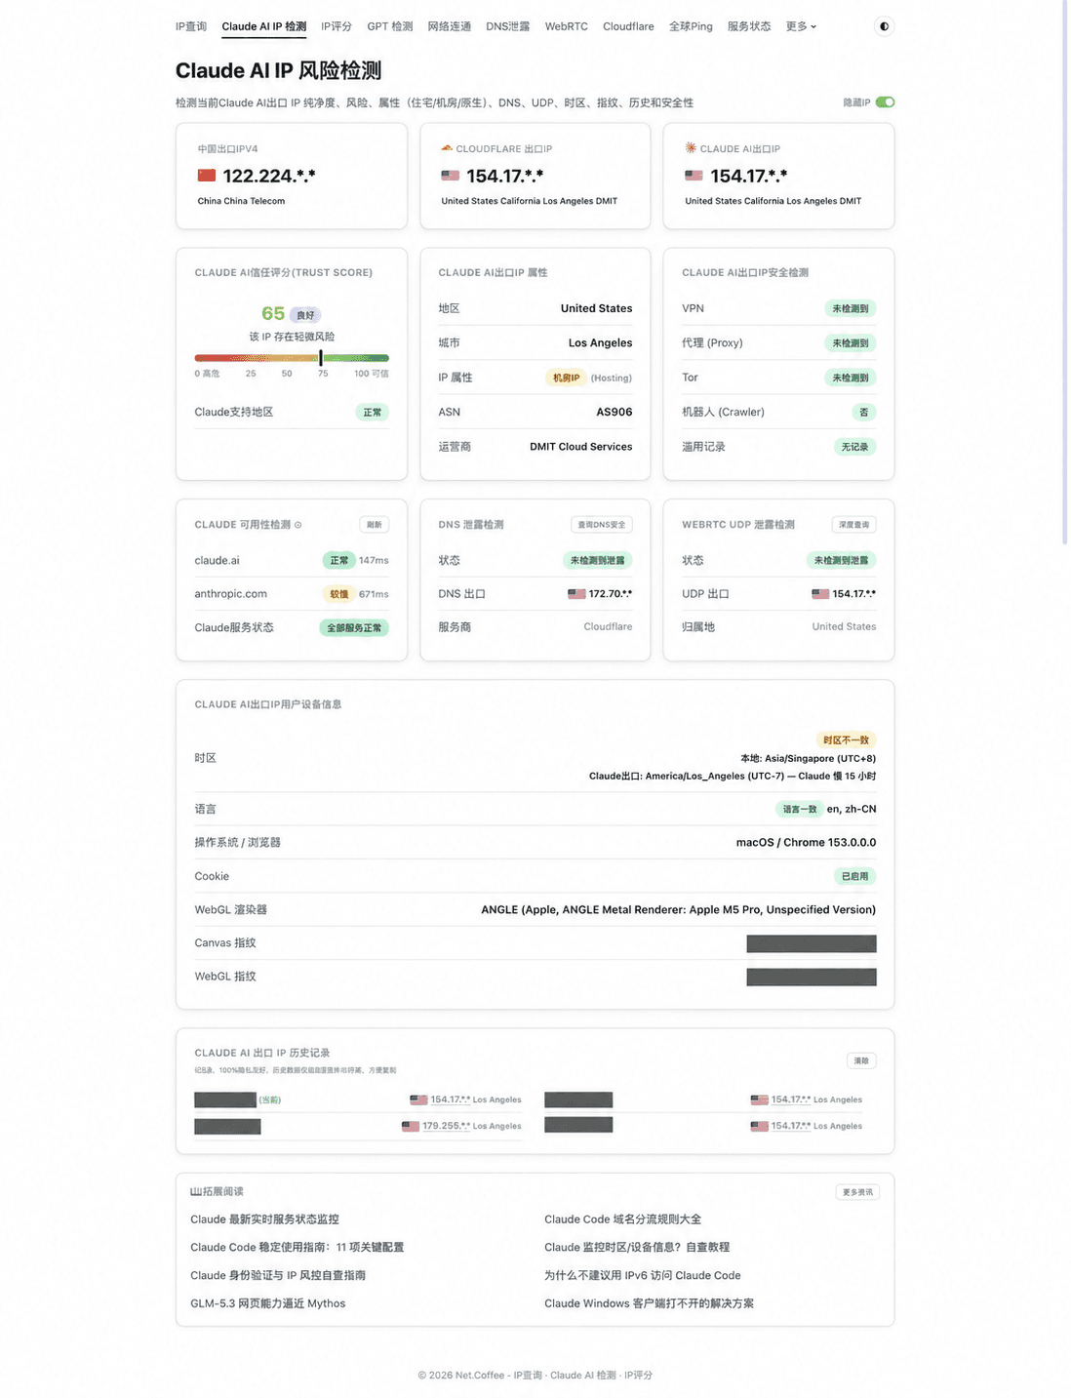
Task: Click the 更多资讯 button
Action: click(x=858, y=1192)
